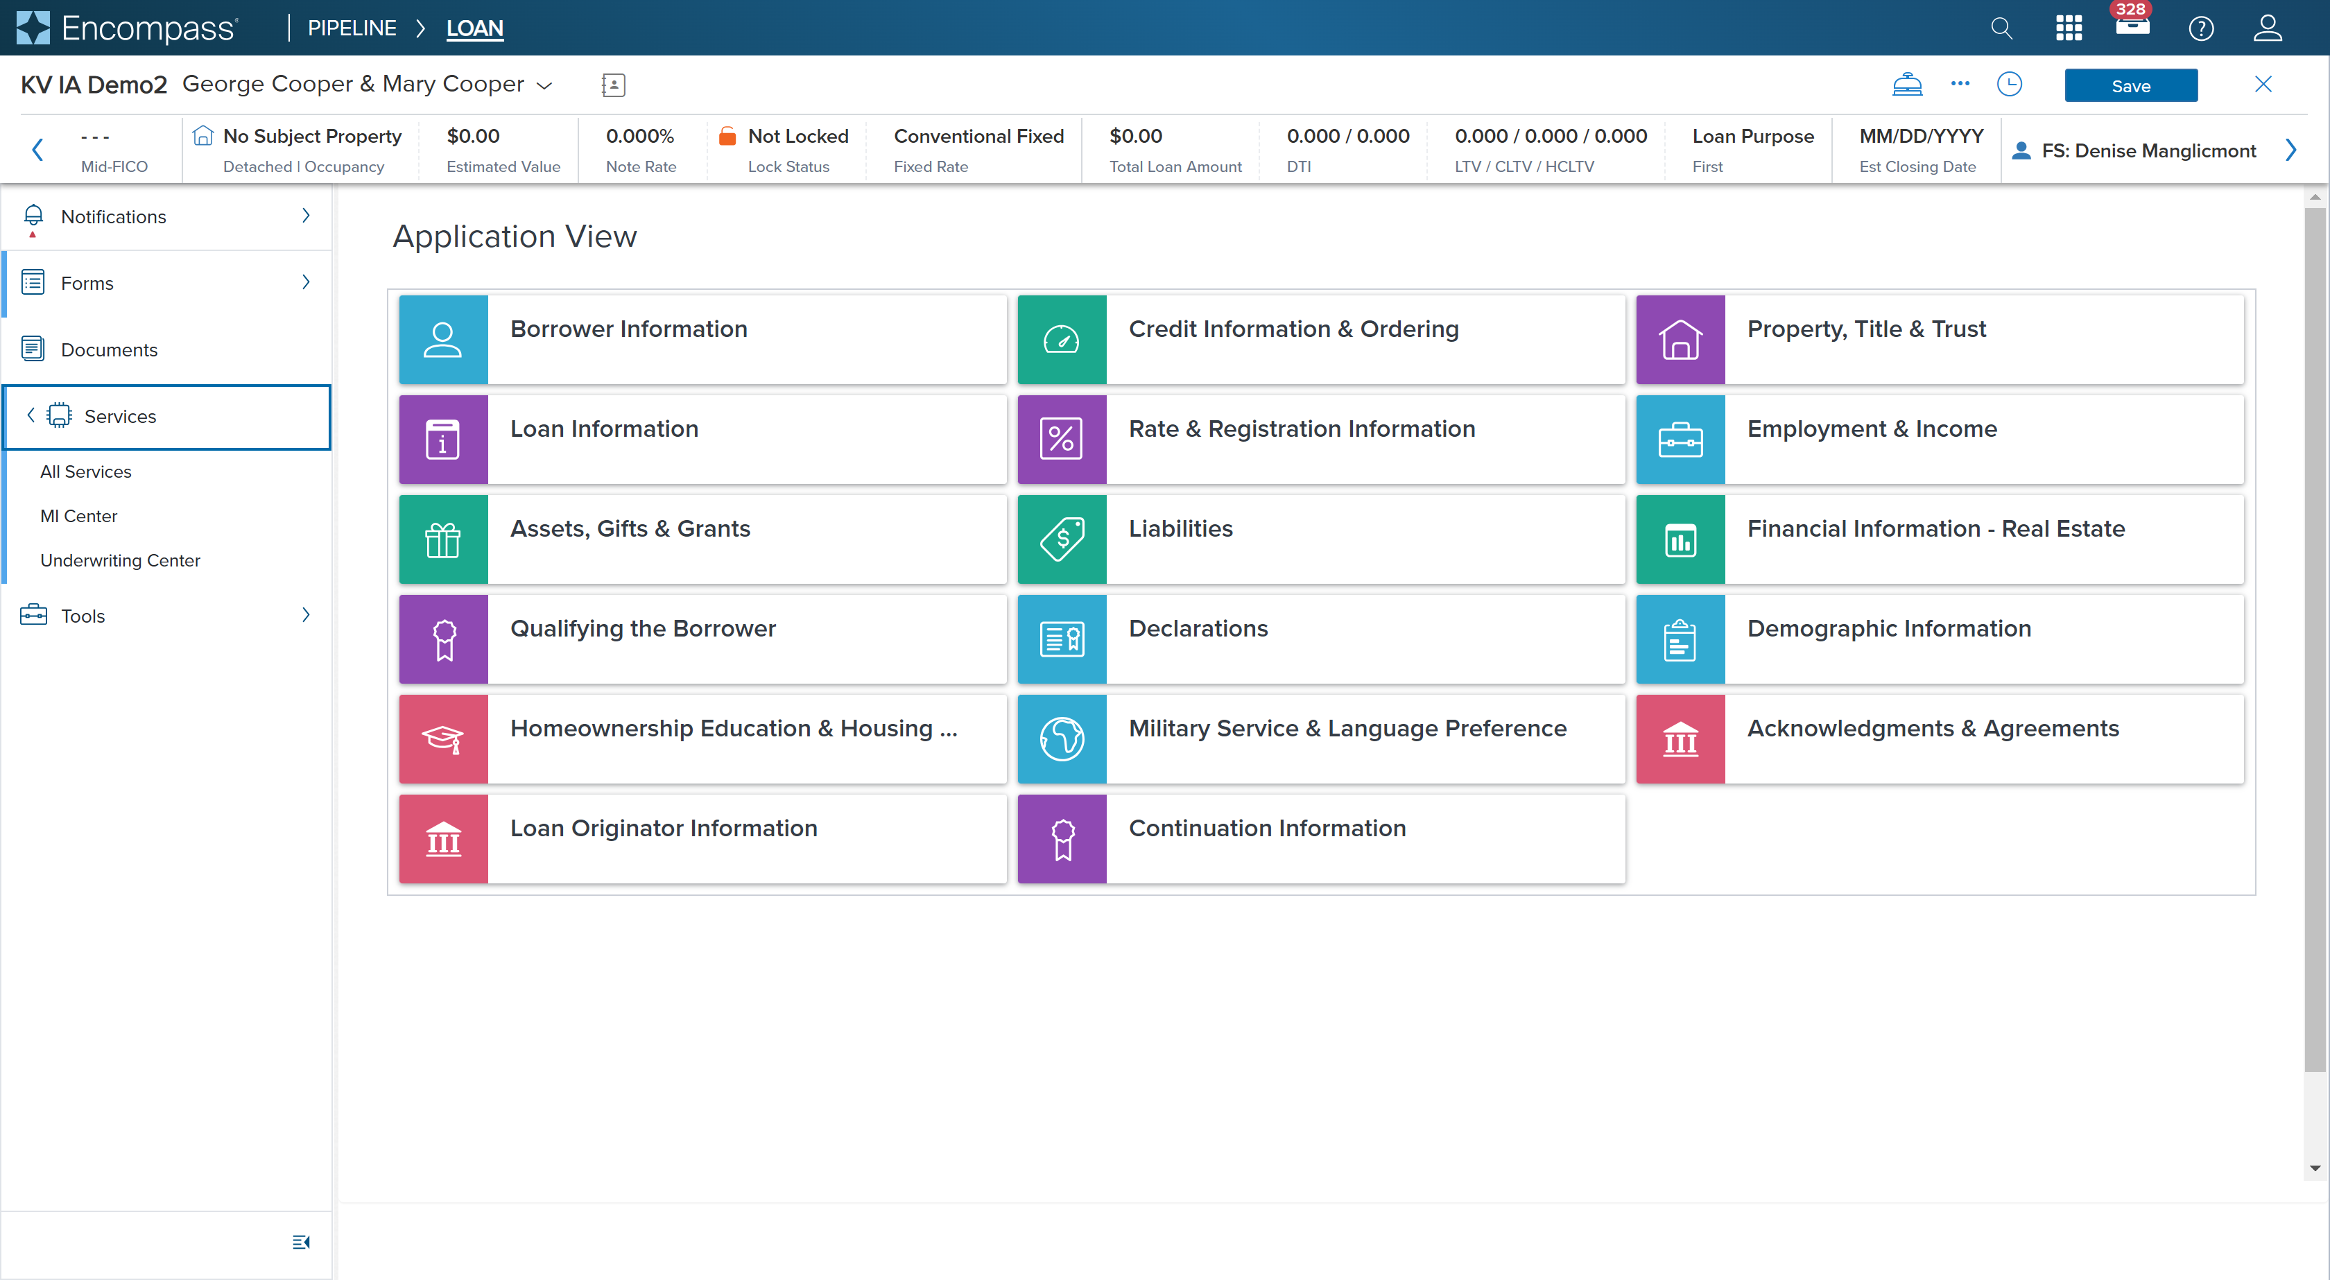Click the Rate & Registration percent icon
This screenshot has width=2330, height=1280.
(x=1062, y=440)
